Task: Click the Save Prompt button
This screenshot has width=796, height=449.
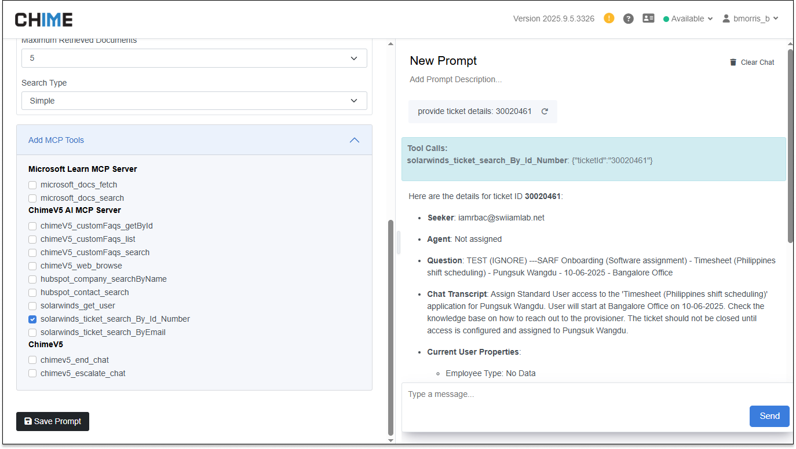Action: tap(53, 421)
